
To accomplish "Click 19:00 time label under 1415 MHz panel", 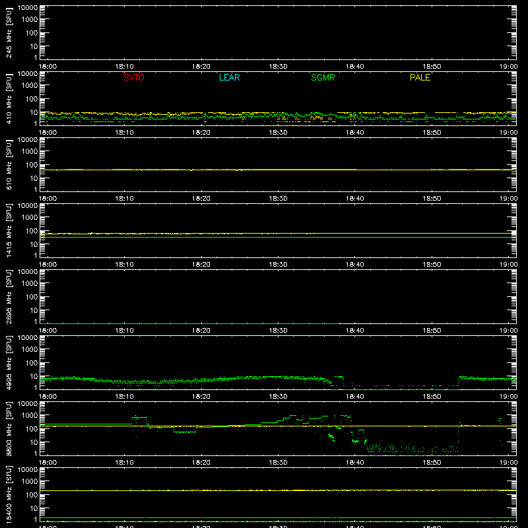I will tap(508, 265).
